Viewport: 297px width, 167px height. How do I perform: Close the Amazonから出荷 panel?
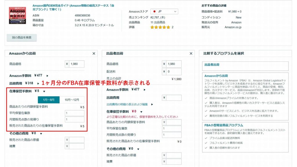(94, 54)
